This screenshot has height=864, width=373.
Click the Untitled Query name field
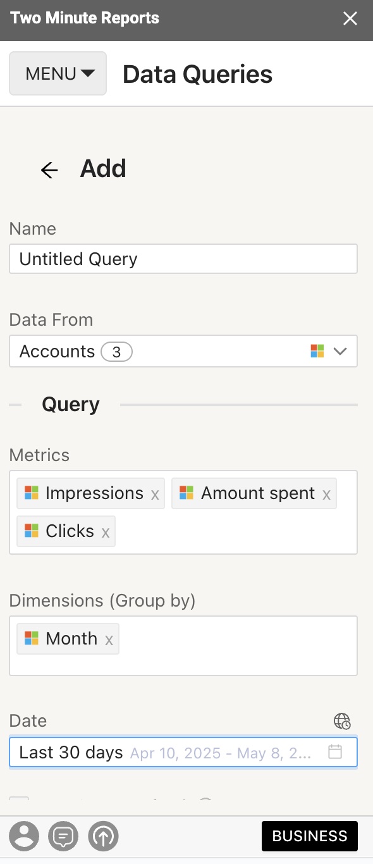click(x=183, y=259)
